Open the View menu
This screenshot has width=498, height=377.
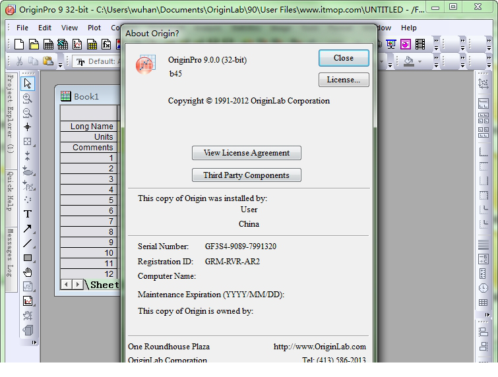click(x=69, y=28)
